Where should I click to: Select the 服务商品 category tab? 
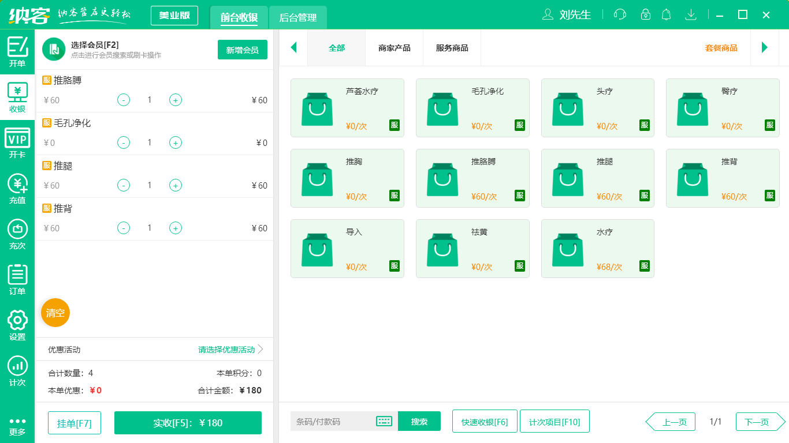(452, 48)
